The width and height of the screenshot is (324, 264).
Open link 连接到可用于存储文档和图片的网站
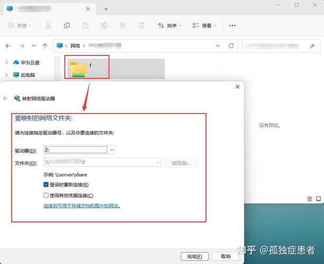point(81,206)
